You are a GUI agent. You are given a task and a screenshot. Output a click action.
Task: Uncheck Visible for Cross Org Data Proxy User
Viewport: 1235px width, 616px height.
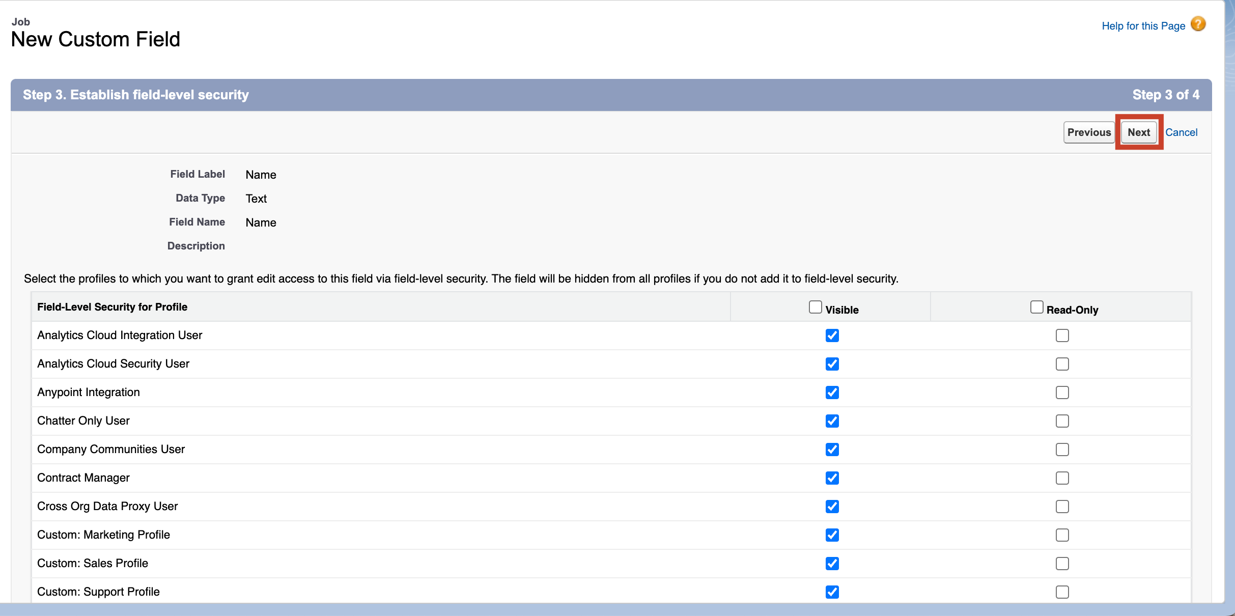tap(832, 507)
